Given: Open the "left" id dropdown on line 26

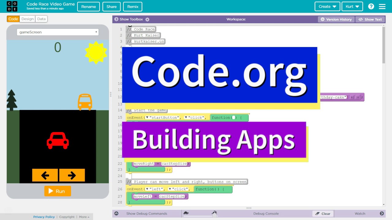Looking at the screenshot, I should pyautogui.click(x=147, y=189).
